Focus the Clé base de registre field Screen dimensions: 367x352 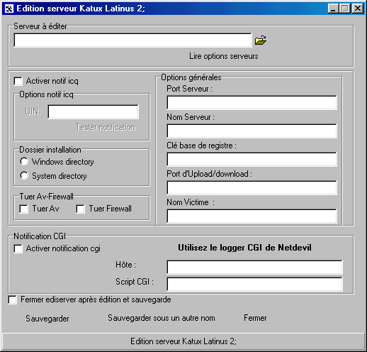[252, 159]
